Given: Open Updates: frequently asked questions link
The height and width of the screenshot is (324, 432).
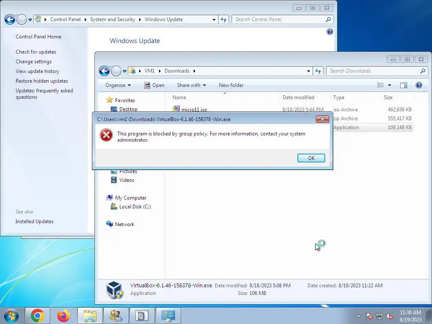Looking at the screenshot, I should 44,94.
